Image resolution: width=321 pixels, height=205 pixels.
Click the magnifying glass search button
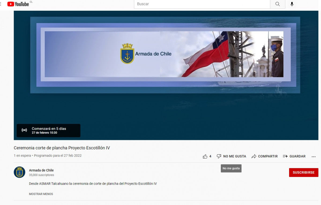(x=278, y=4)
